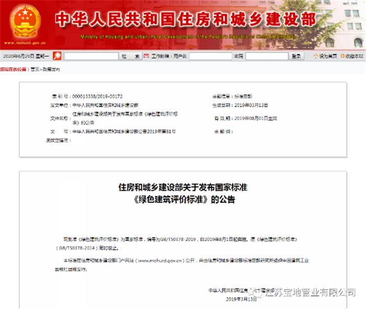Screen dimensions: 366x311
Task: Click the 登录 login button
Action: [296, 56]
